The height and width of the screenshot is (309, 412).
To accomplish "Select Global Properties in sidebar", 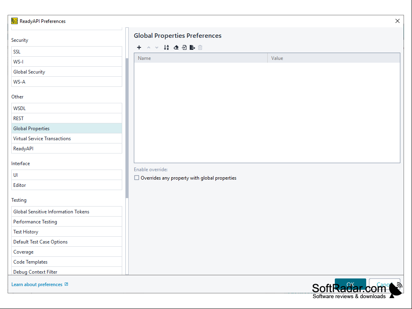I will point(67,129).
